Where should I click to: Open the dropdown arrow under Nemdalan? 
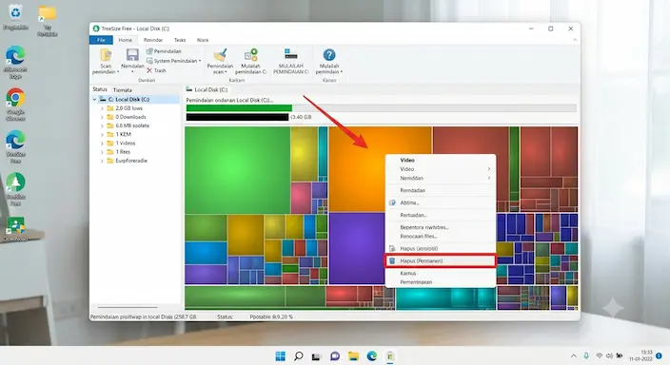point(132,71)
